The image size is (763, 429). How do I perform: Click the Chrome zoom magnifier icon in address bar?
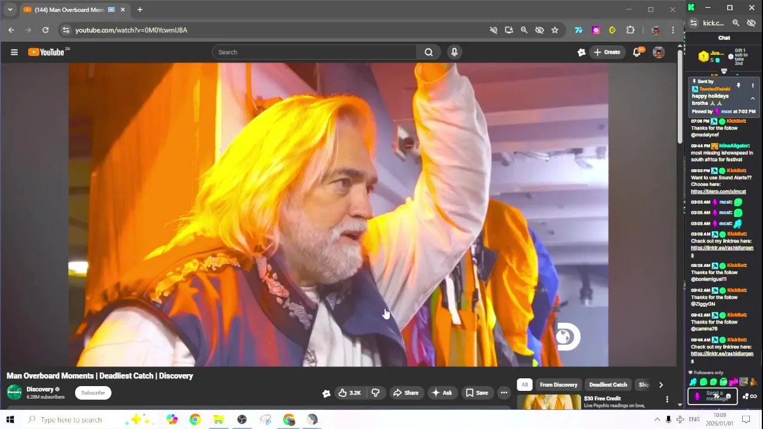pyautogui.click(x=524, y=30)
